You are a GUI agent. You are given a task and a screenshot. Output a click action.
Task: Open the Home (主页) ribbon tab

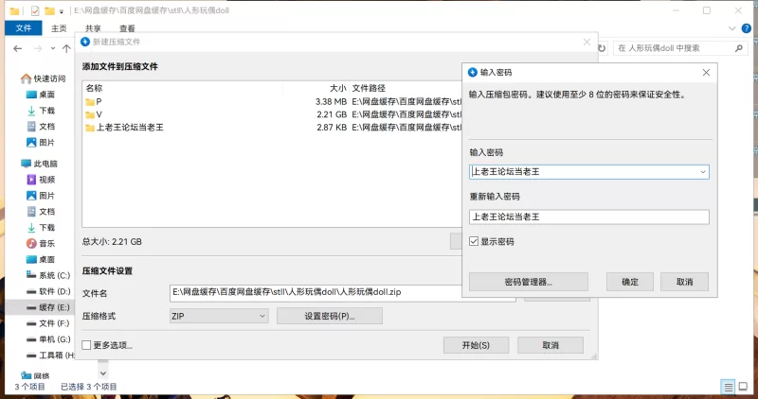(59, 28)
